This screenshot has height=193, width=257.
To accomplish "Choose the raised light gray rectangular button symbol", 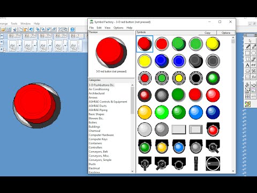I will point(179,129).
